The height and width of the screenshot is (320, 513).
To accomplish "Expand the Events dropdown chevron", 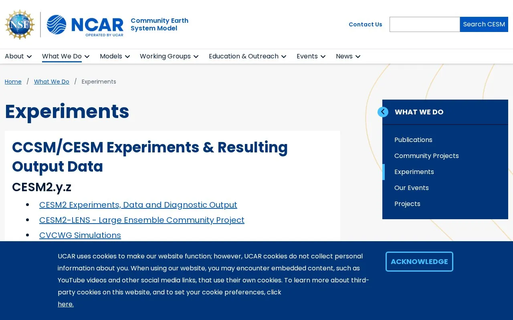I will (323, 56).
